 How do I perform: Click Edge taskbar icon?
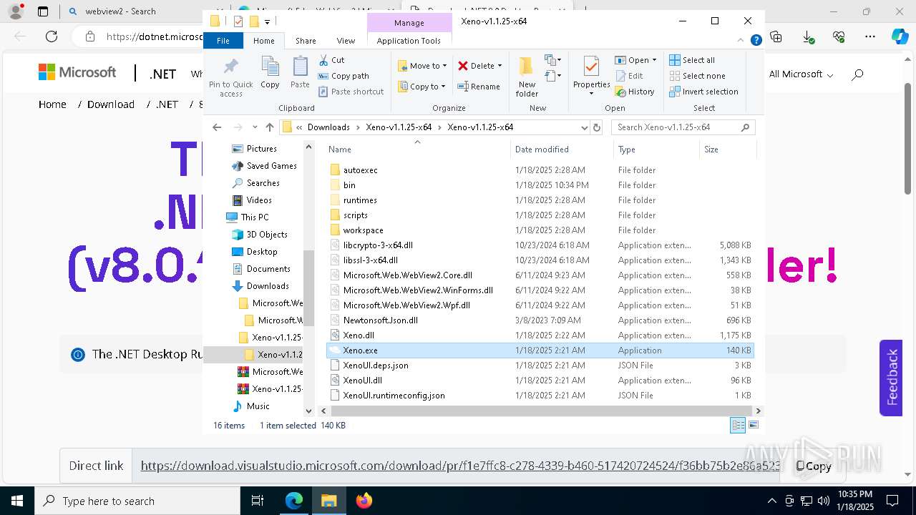[294, 501]
